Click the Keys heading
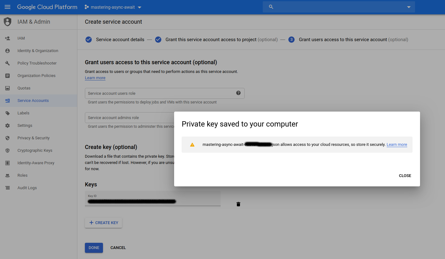This screenshot has width=445, height=259. tap(91, 185)
